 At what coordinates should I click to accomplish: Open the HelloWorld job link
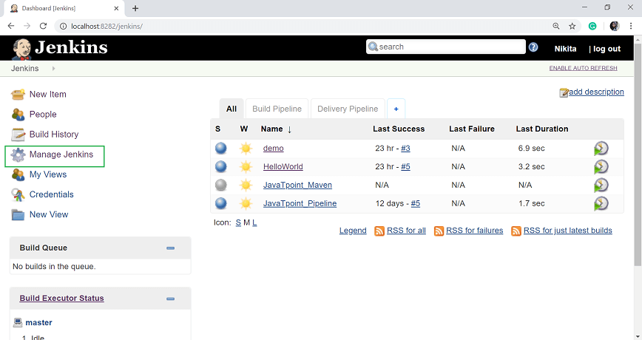[x=283, y=167]
